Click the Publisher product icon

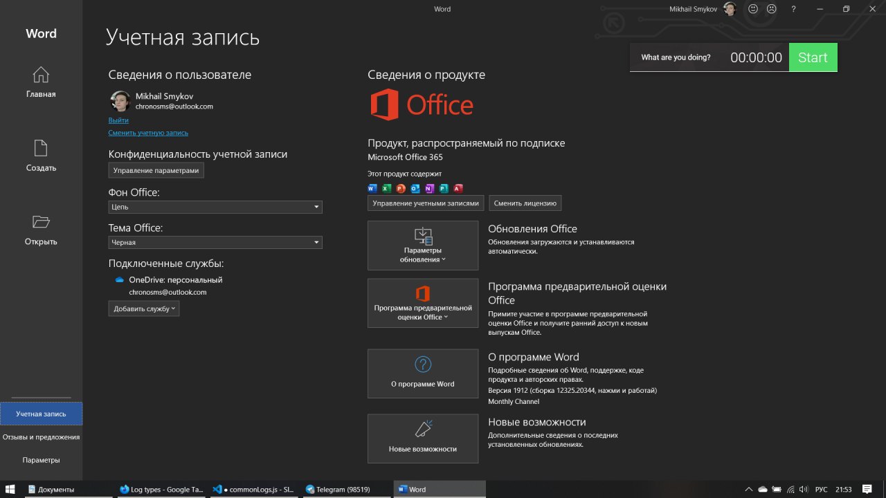[x=444, y=188]
